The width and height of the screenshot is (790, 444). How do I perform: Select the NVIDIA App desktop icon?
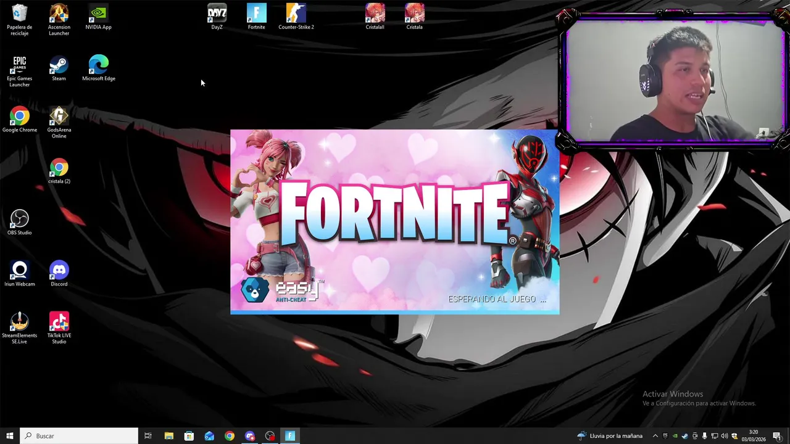[x=99, y=17]
